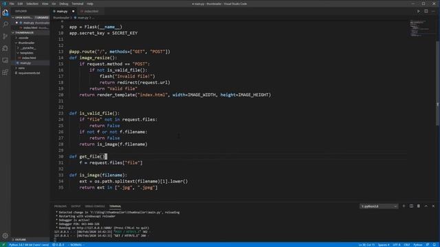Select main.py in Open Editors list

pyautogui.click(x=30, y=23)
